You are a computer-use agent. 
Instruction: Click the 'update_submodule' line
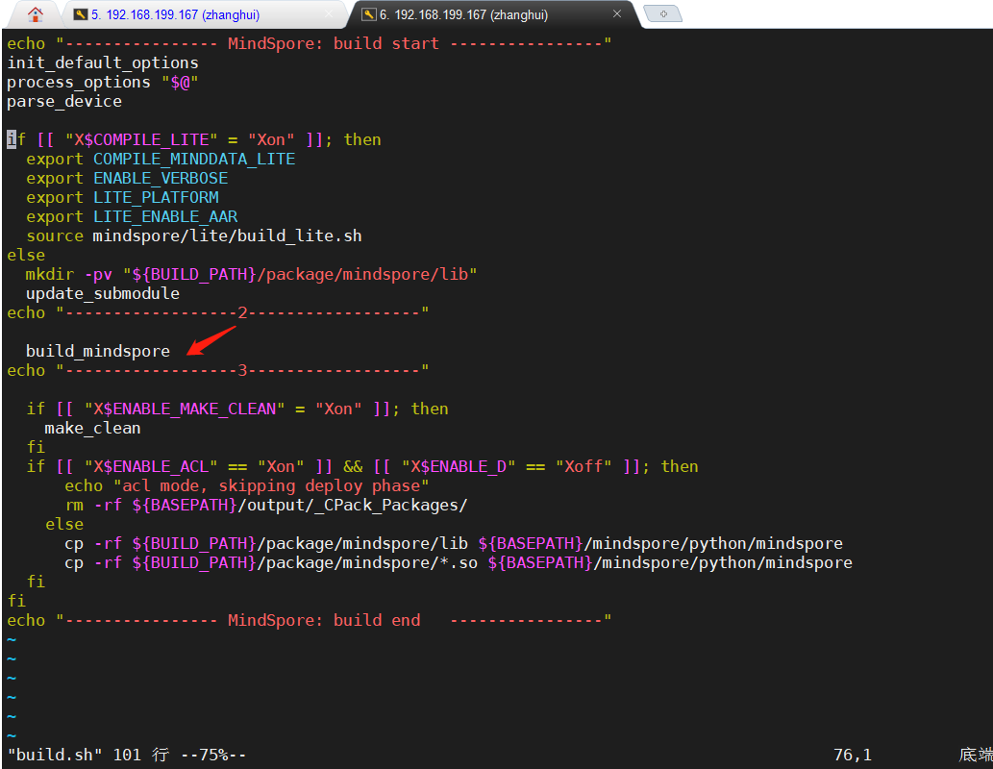103,293
